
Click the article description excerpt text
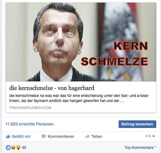click(79, 98)
